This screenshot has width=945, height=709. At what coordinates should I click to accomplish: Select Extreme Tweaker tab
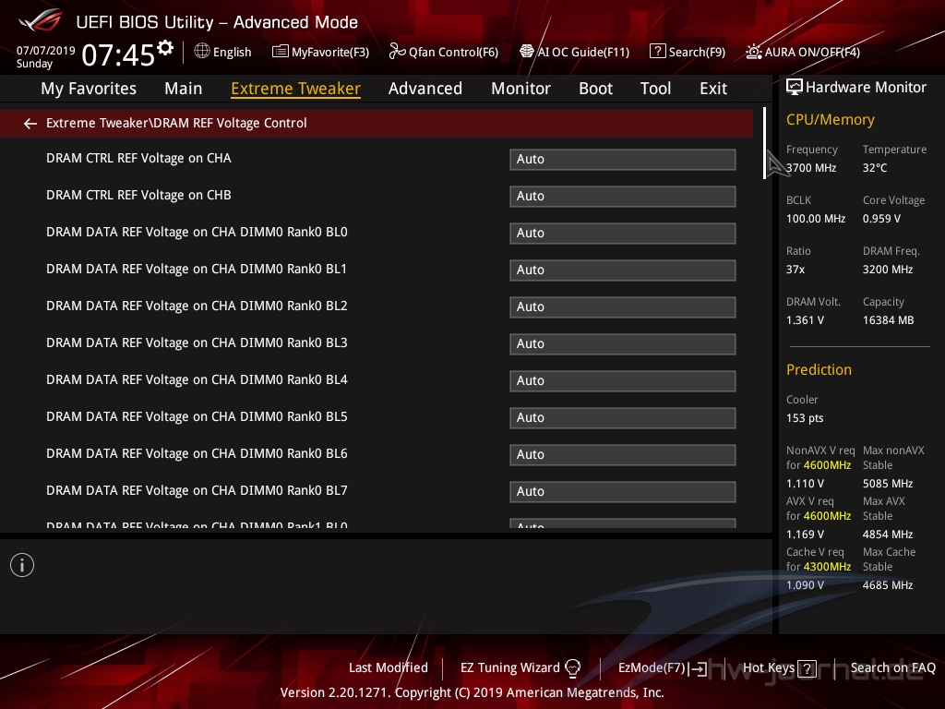click(296, 89)
